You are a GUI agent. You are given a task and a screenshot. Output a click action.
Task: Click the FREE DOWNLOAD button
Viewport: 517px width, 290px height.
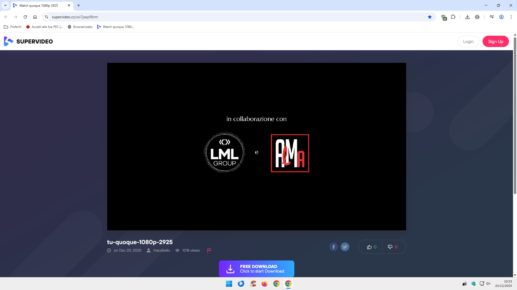pos(256,269)
